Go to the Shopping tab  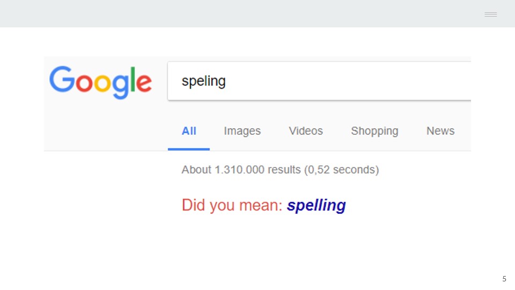pyautogui.click(x=375, y=131)
